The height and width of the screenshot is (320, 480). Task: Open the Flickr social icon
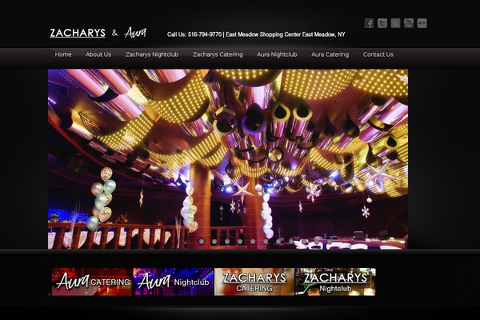422,23
